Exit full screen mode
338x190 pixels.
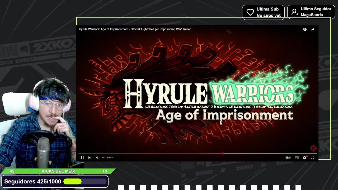pyautogui.click(x=313, y=158)
